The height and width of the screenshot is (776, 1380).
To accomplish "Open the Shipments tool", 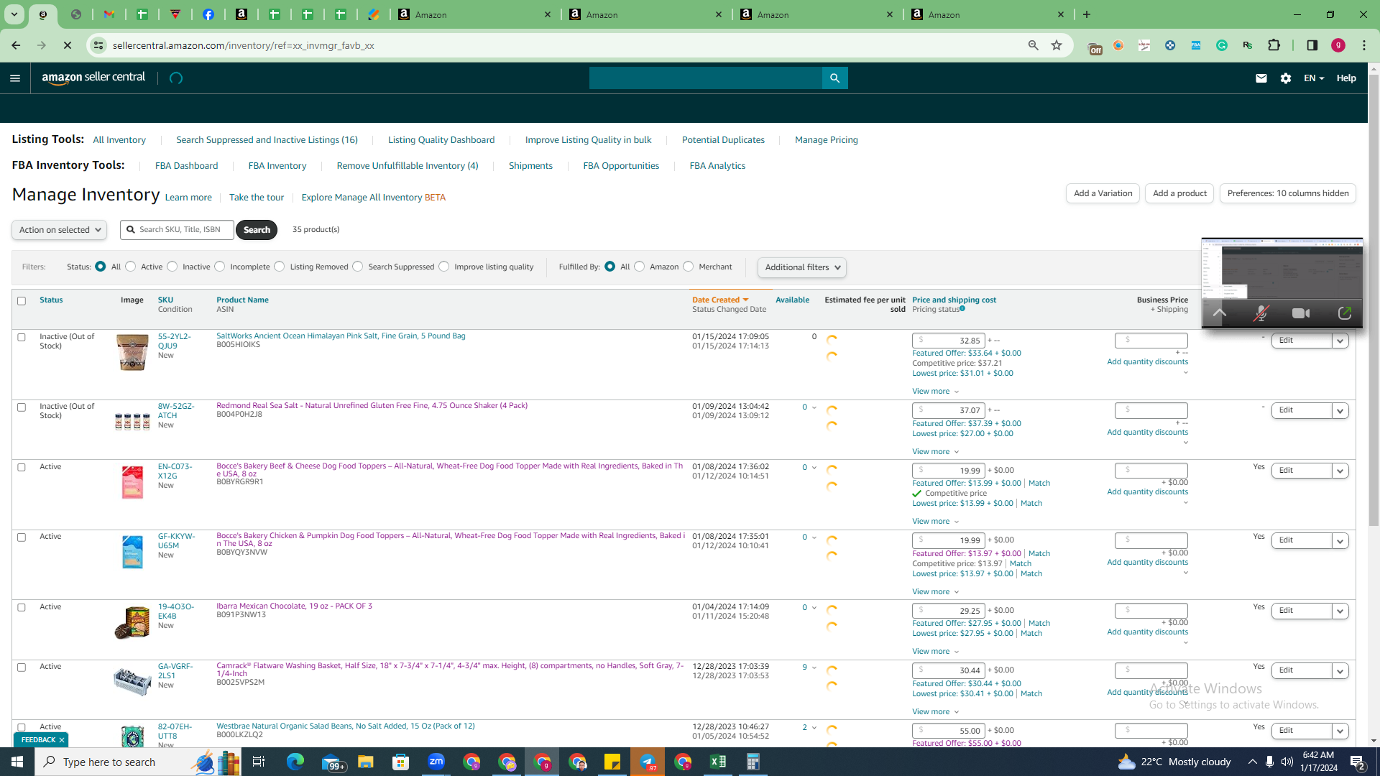I will click(530, 166).
